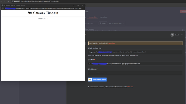Open site info icon in popup window

pos(3,8)
